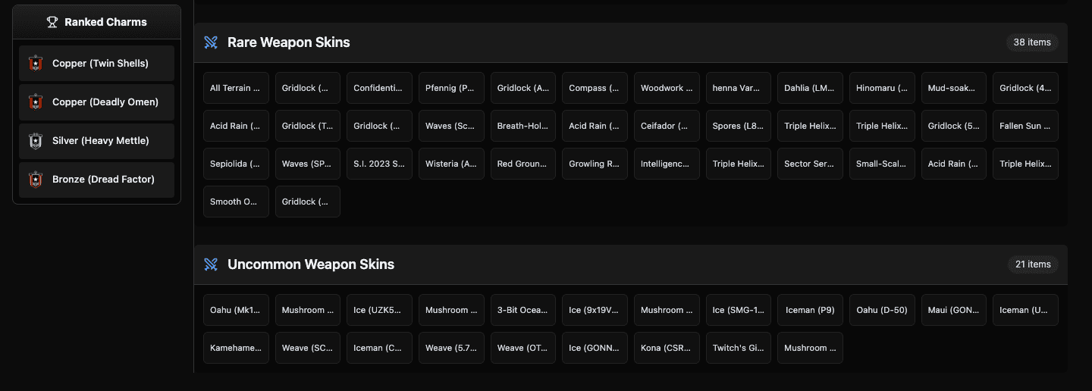
Task: Click the Silver (Heavy Mettle) charm badge icon
Action: (35, 141)
